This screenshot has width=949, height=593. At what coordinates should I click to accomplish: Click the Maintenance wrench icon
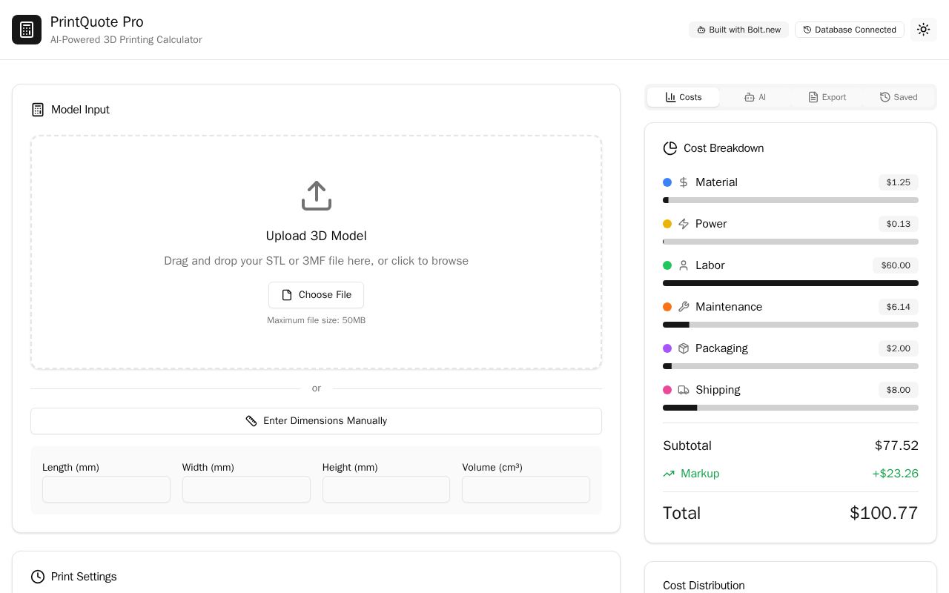[x=684, y=307]
